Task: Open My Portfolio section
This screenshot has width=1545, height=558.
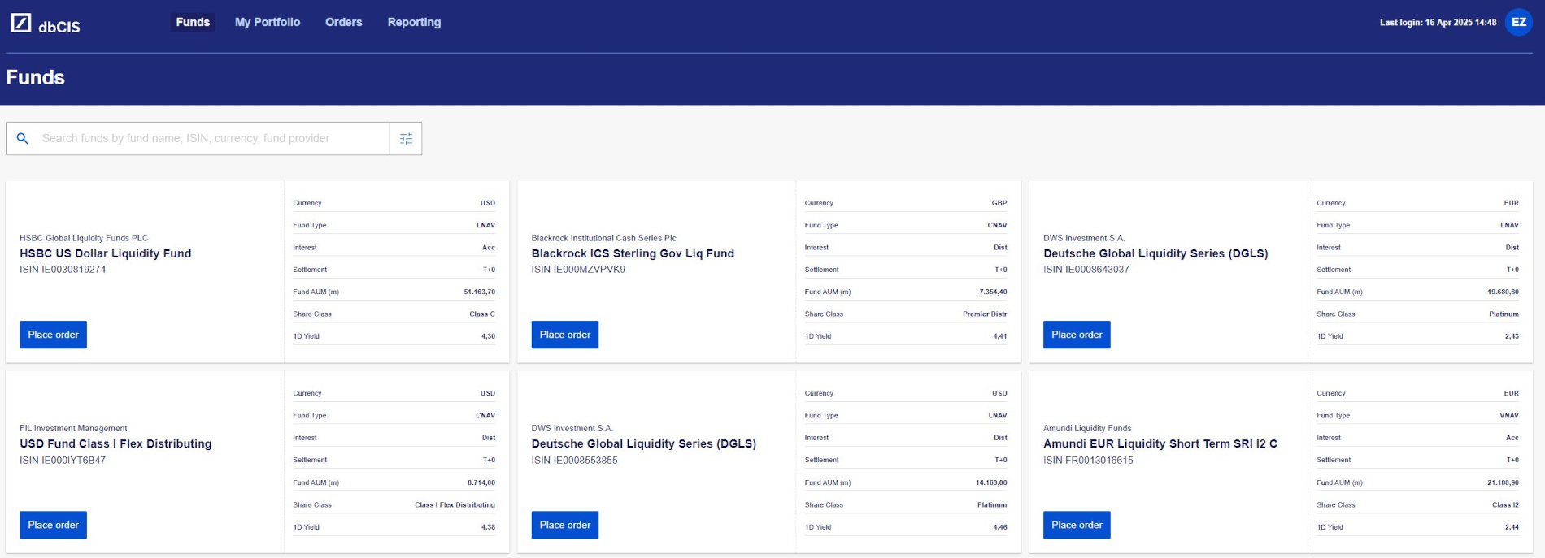Action: [268, 23]
